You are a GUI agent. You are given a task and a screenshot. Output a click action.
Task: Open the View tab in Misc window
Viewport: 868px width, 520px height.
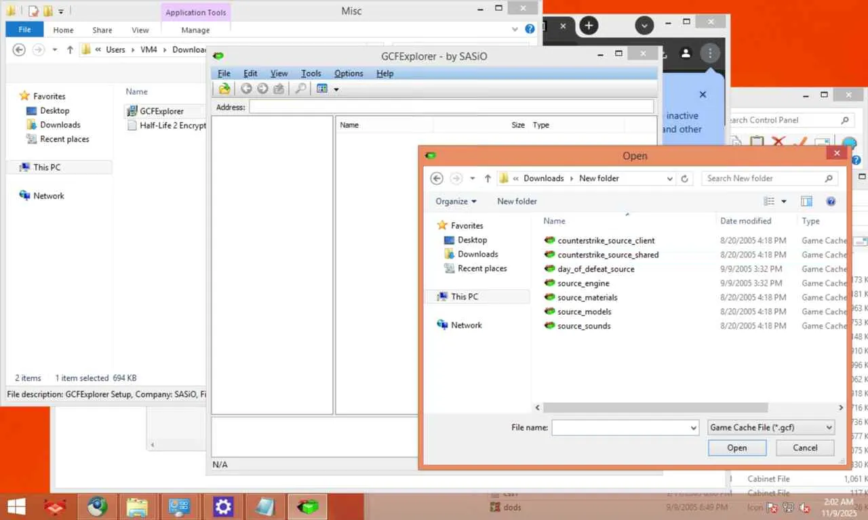(x=140, y=30)
